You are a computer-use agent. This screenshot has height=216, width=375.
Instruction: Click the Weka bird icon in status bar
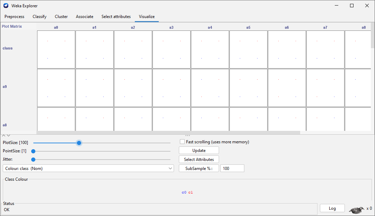[357, 209]
